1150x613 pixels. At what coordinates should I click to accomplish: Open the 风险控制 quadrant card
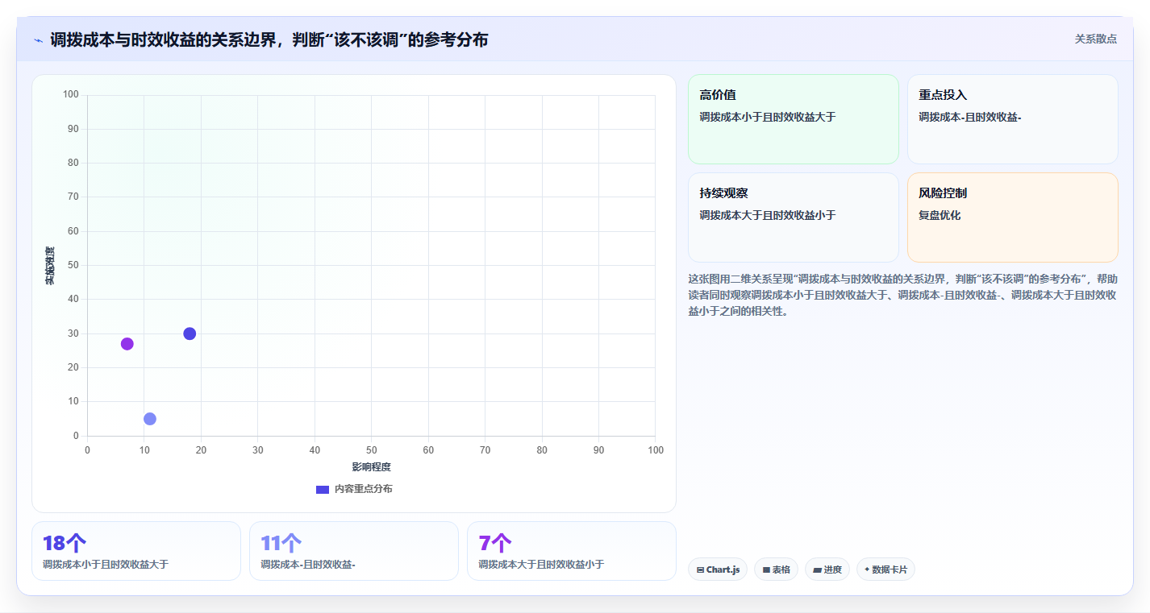click(1012, 217)
